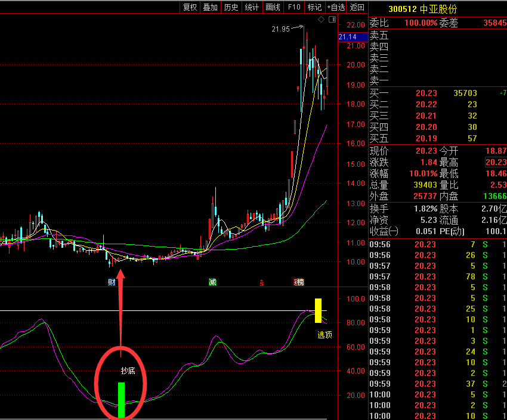
Task: Click the 21.14 price axis label
Action: 353,37
